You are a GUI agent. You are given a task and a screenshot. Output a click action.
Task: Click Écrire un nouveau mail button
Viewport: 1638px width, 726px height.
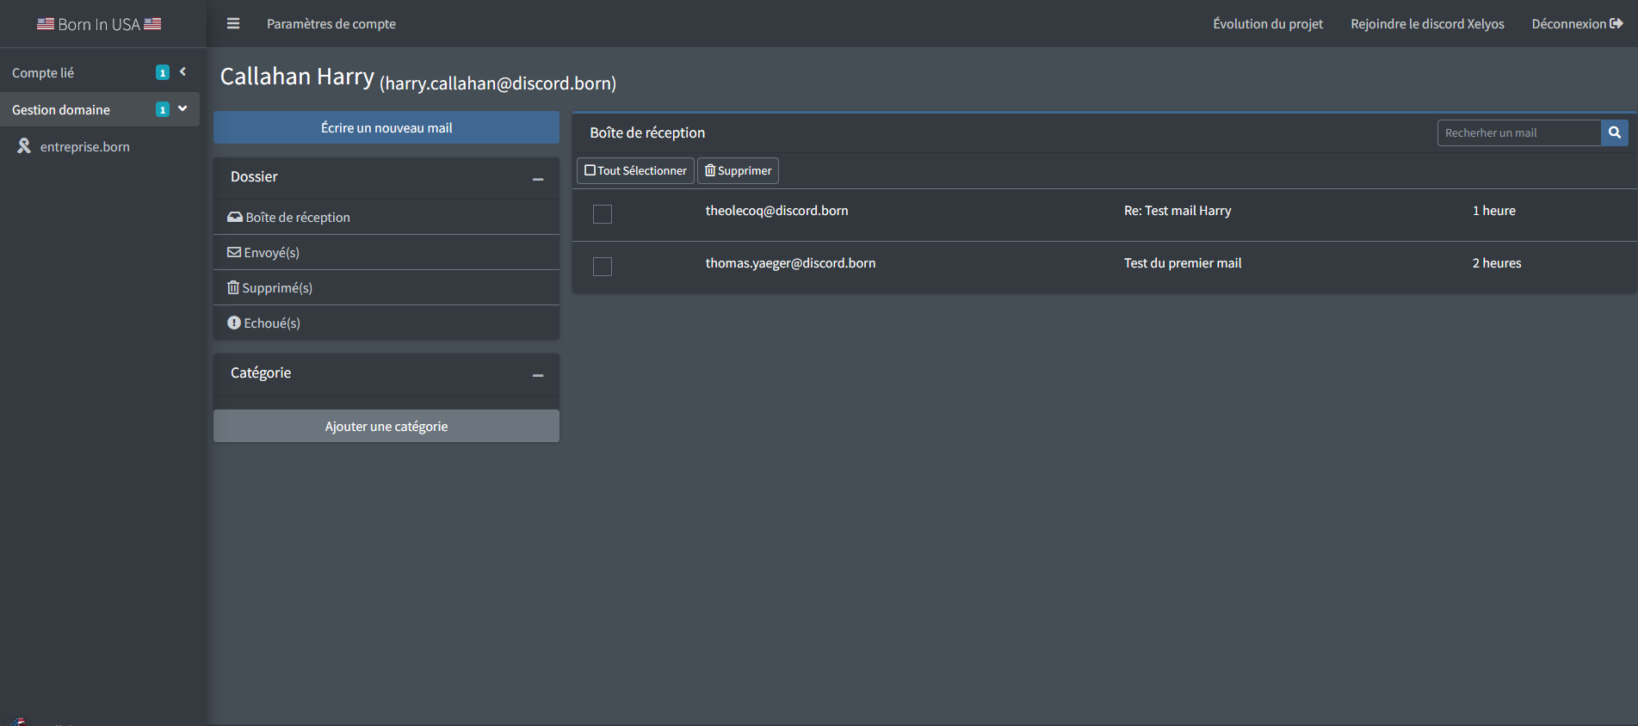coord(386,127)
